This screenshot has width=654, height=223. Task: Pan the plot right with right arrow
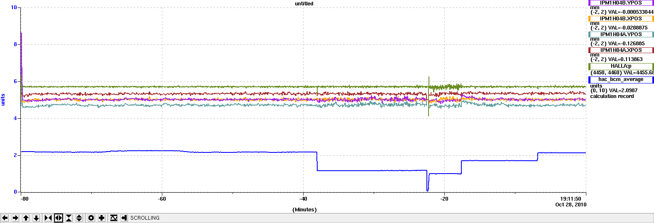15,218
